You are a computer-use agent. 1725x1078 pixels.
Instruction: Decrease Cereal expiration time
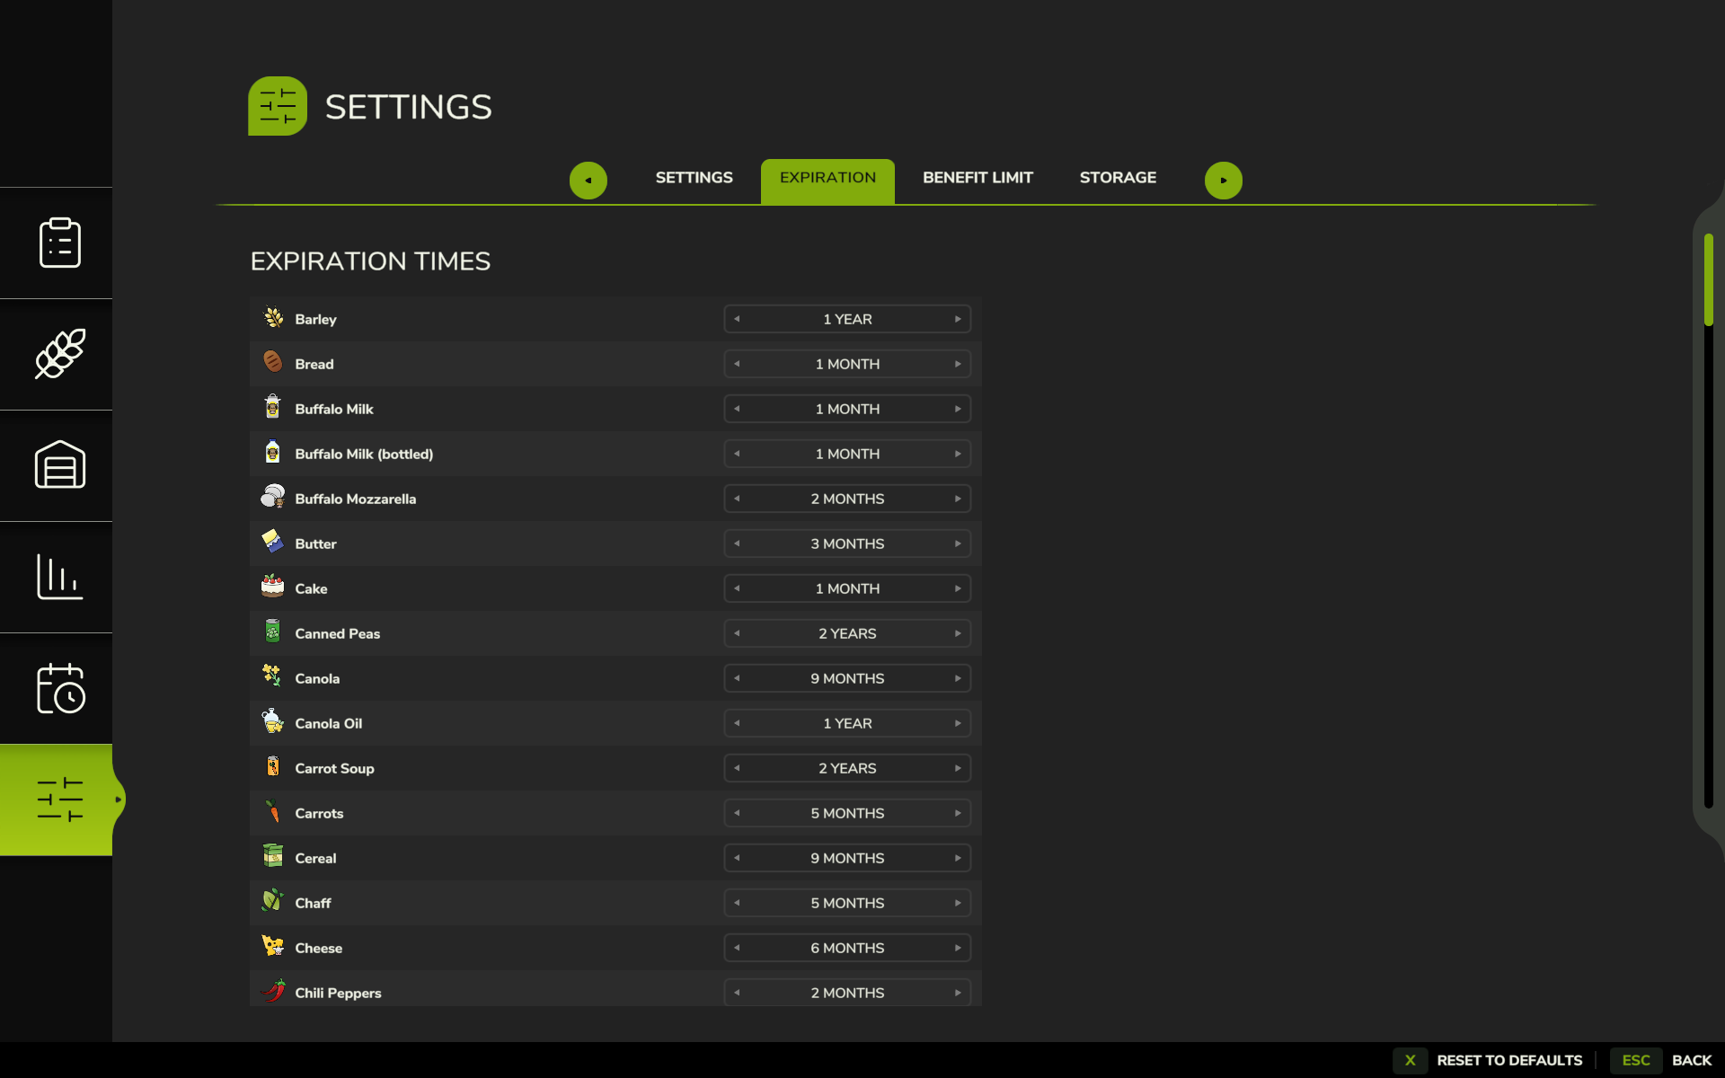pyautogui.click(x=737, y=858)
